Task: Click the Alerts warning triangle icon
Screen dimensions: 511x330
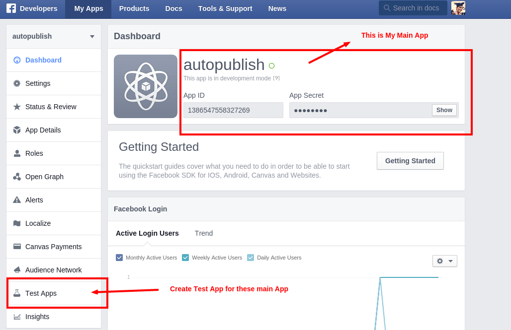Action: pos(17,200)
